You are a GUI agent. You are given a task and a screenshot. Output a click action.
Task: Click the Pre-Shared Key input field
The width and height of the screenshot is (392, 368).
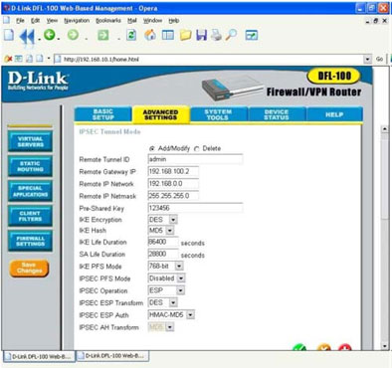click(195, 208)
